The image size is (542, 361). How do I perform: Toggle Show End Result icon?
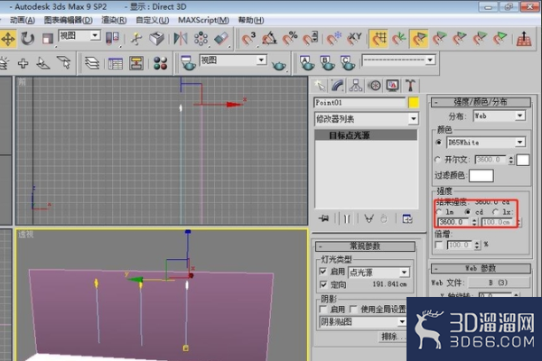pos(347,218)
